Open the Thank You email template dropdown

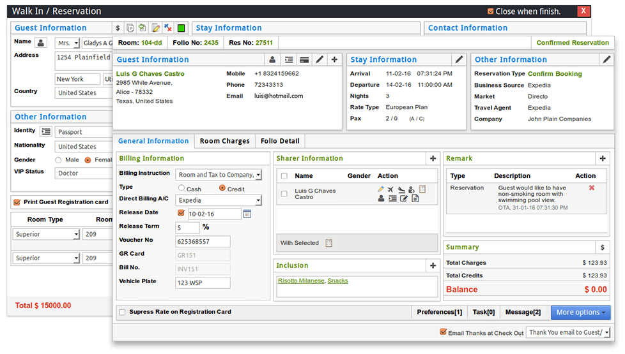click(x=568, y=332)
